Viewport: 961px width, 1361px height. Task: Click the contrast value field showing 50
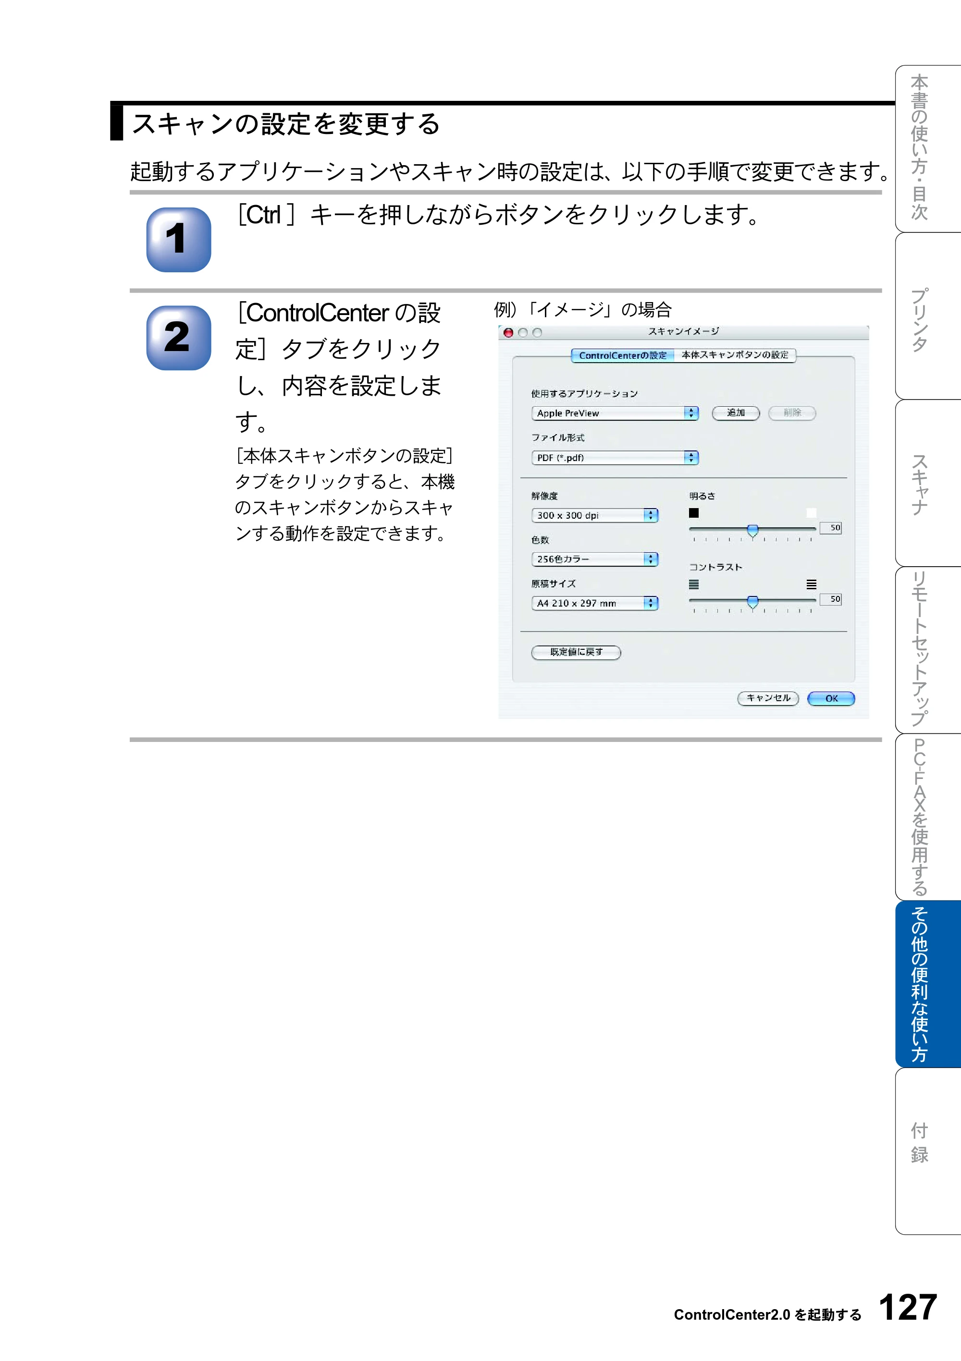click(830, 599)
